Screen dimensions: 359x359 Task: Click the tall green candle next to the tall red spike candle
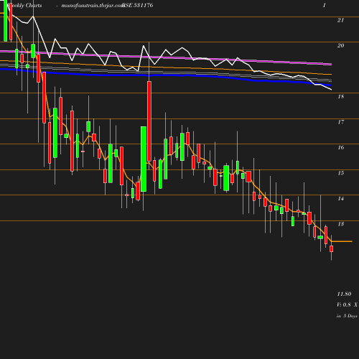click(x=144, y=159)
